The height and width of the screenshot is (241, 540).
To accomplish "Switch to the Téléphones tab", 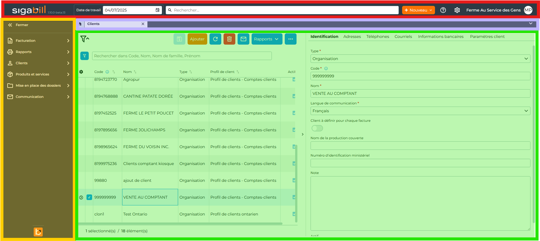I will (378, 36).
